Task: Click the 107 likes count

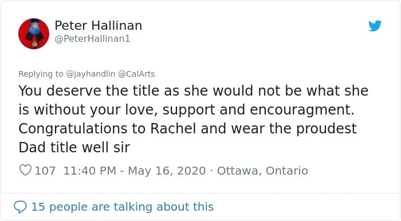Action: pos(45,171)
